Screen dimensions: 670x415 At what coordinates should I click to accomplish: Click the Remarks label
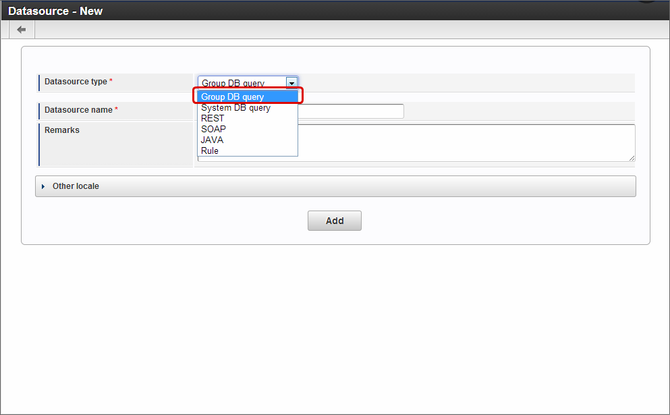click(x=62, y=130)
